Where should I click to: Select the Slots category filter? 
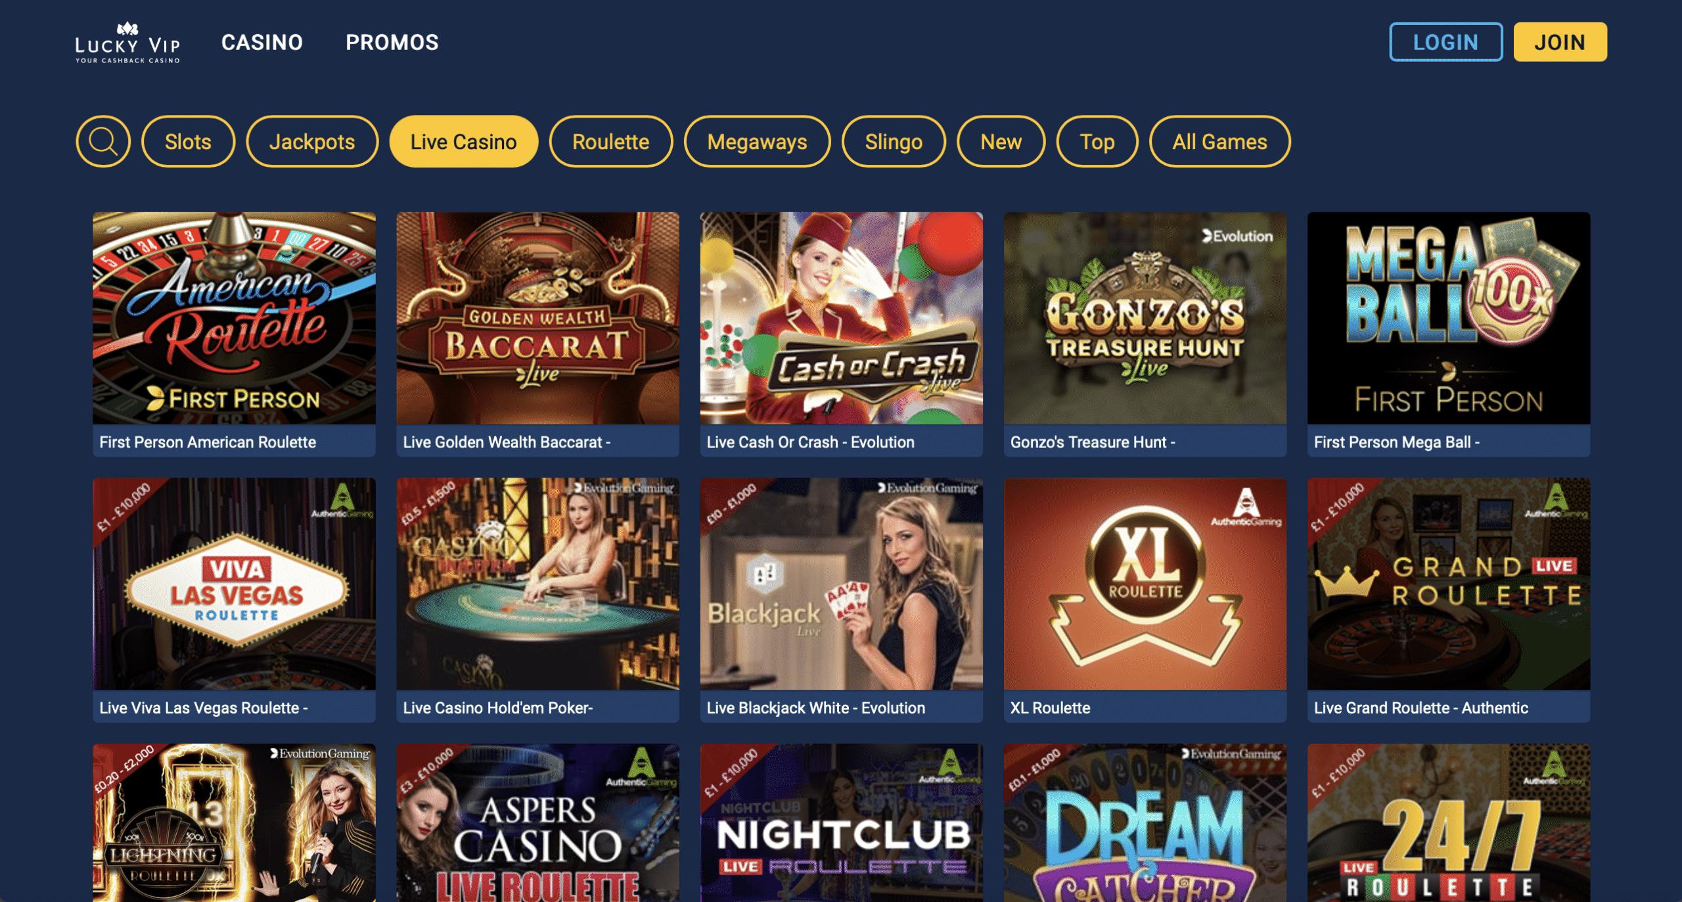pyautogui.click(x=188, y=141)
